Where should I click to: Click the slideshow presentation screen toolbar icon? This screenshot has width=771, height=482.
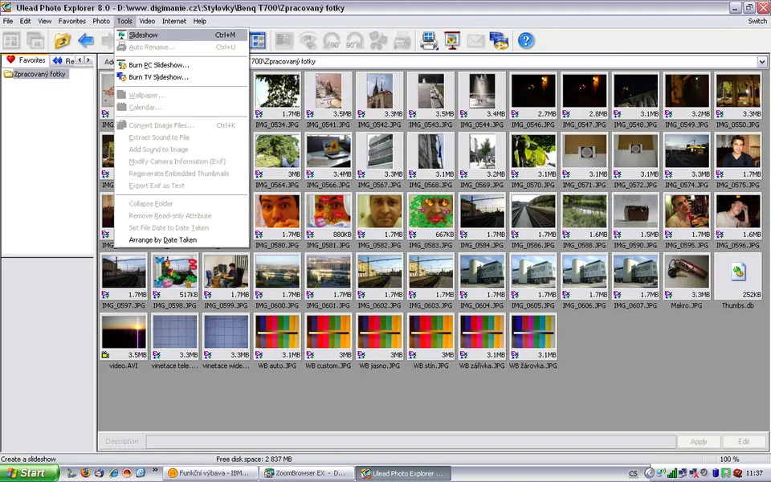tap(452, 40)
